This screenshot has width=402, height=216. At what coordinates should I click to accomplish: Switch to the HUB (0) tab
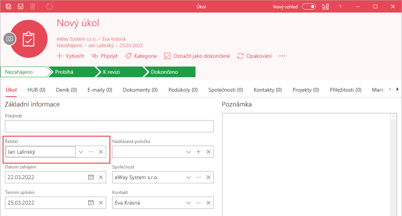click(x=37, y=90)
